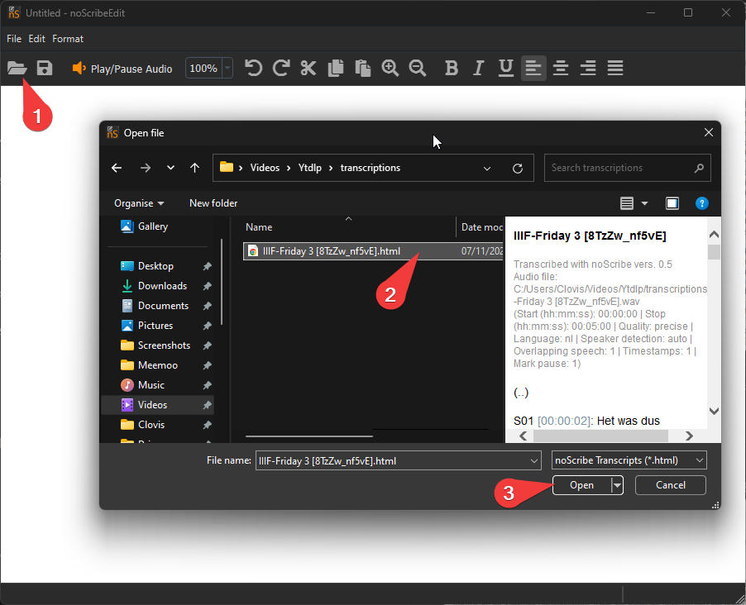Select the Cut scissors icon
The height and width of the screenshot is (605, 746).
click(308, 69)
